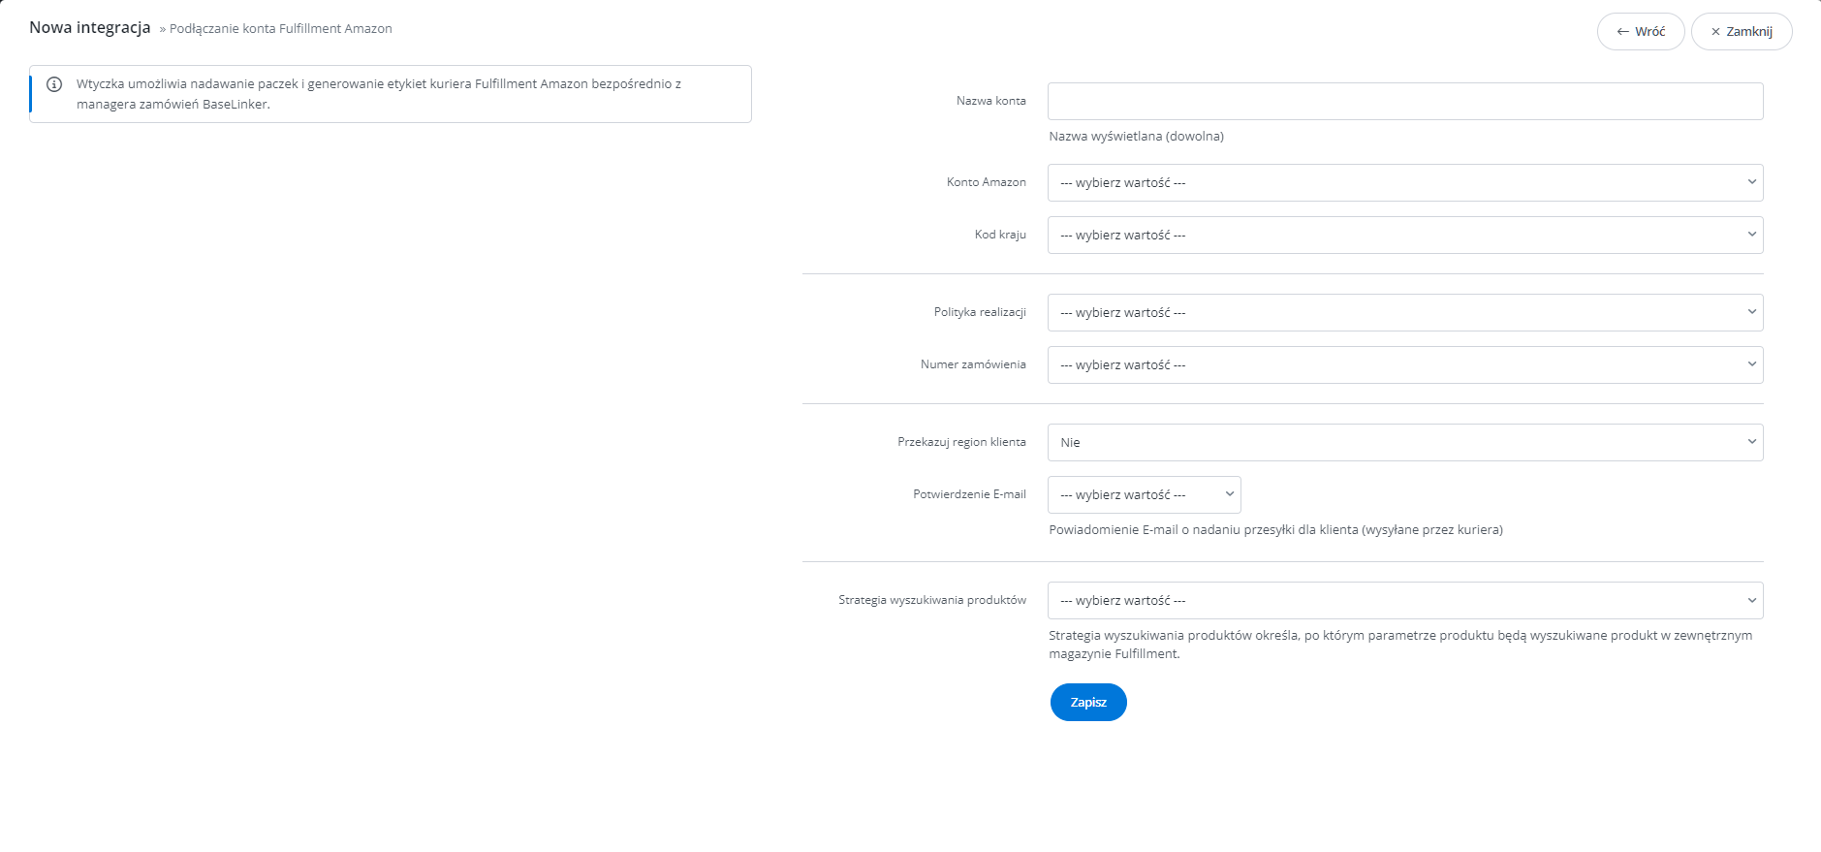Open the Polityka realizacji dropdown

1405,312
